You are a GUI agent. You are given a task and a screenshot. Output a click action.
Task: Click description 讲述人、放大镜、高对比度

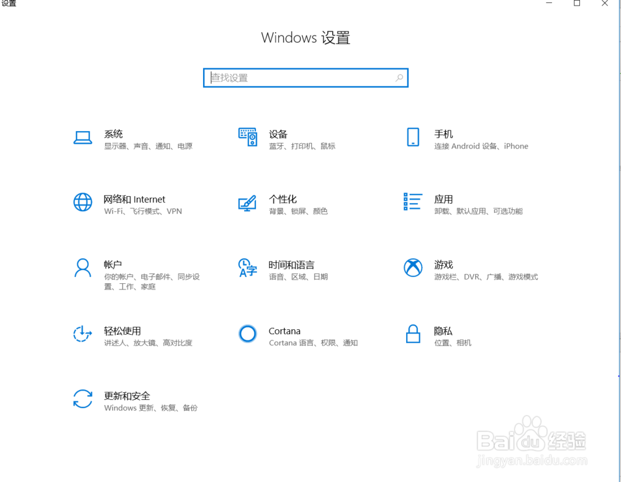coord(148,343)
